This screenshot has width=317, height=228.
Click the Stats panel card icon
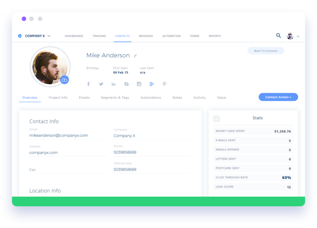click(216, 119)
